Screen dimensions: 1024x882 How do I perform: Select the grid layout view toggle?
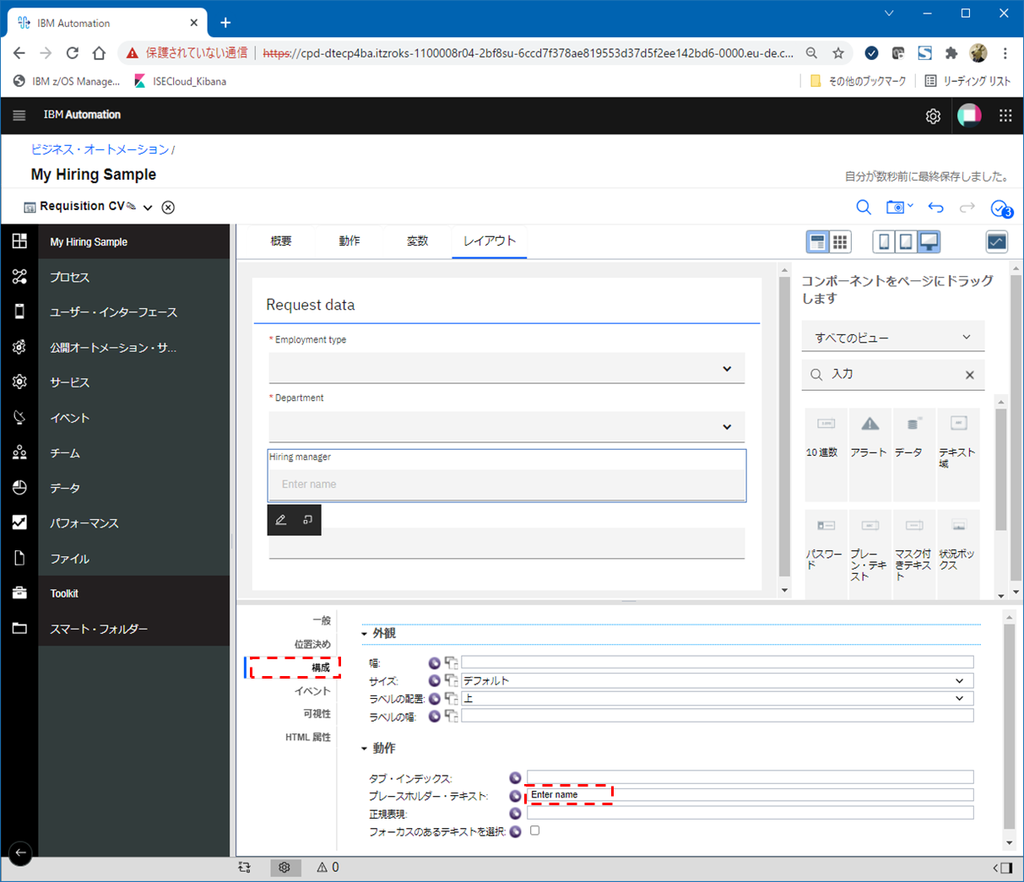pos(840,242)
